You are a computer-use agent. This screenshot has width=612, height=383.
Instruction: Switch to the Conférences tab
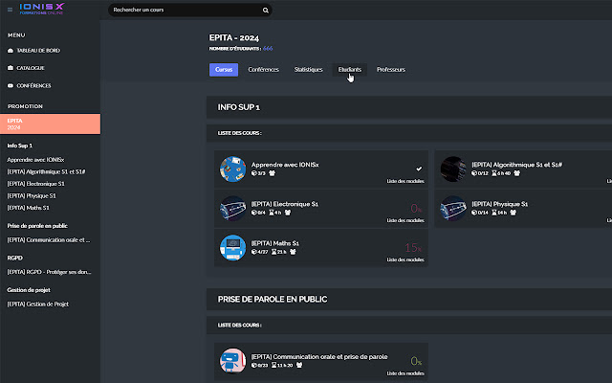264,70
